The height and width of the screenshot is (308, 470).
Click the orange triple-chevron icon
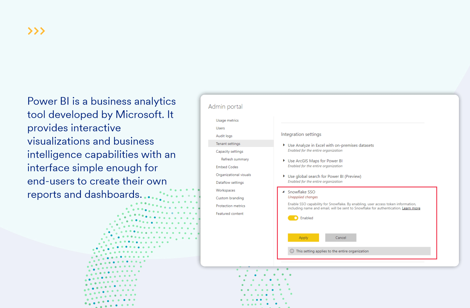coord(36,31)
